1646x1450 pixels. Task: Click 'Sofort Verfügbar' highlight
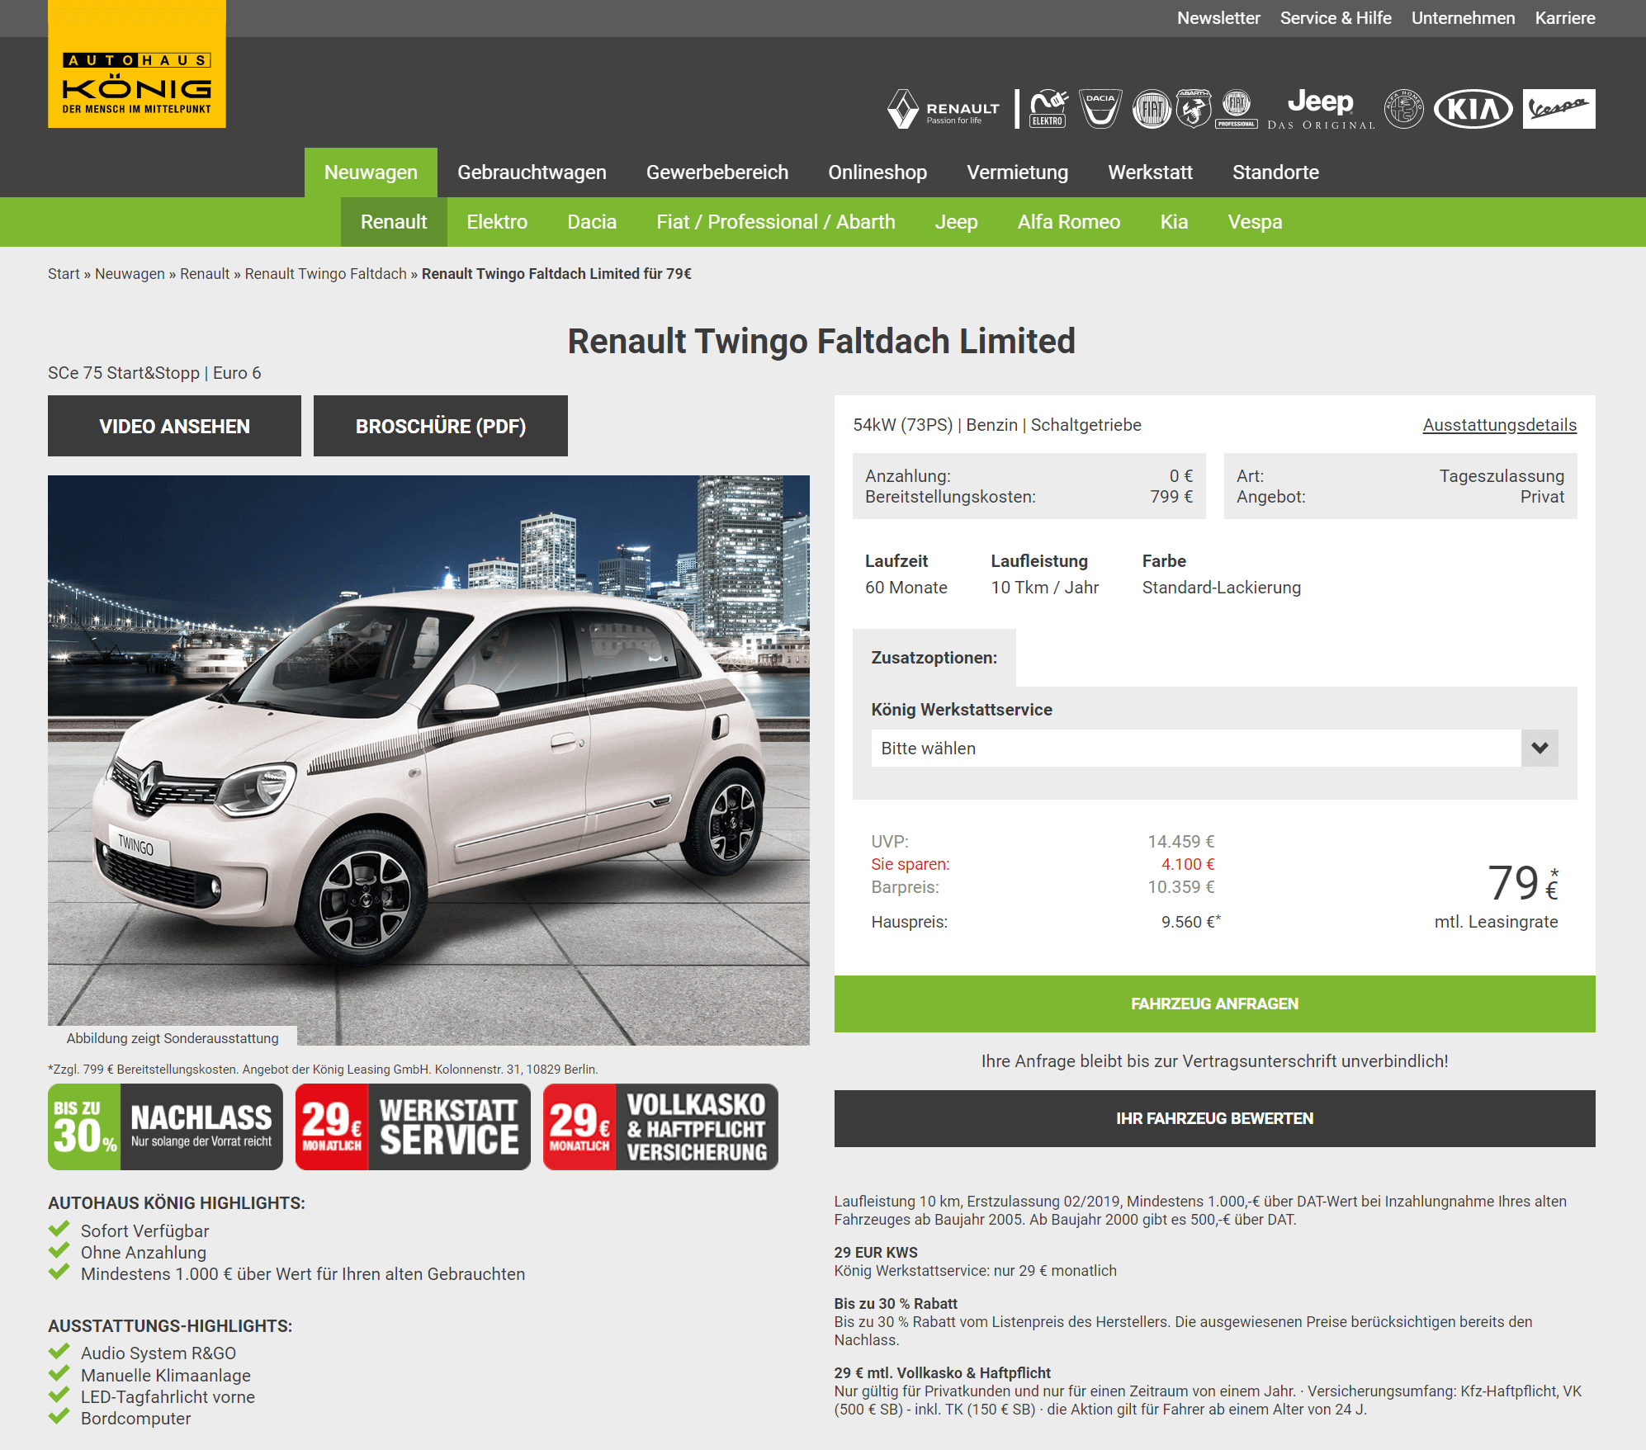(144, 1230)
